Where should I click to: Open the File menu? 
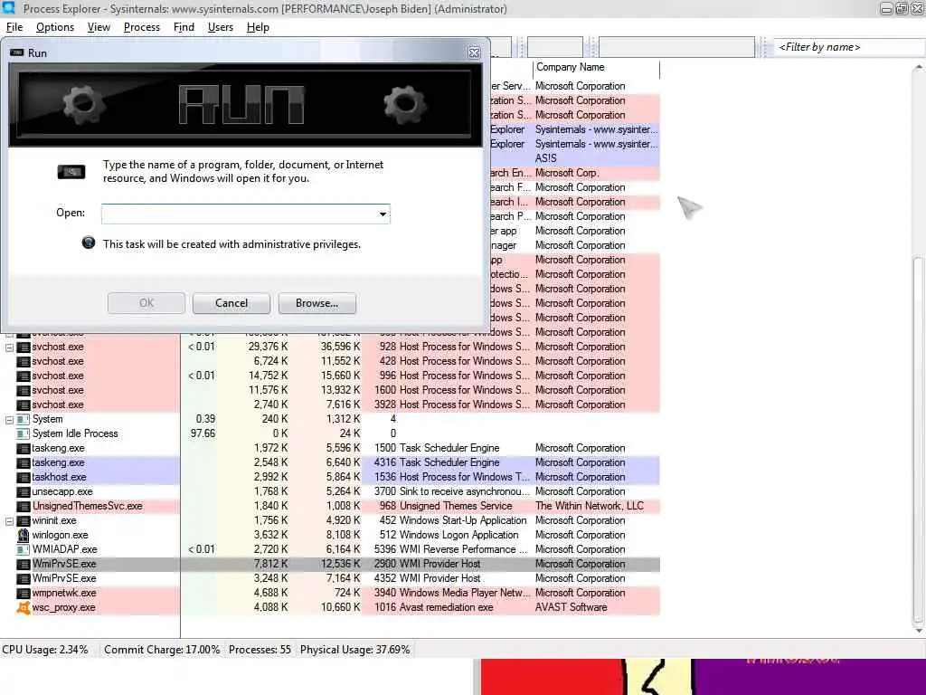pyautogui.click(x=14, y=27)
